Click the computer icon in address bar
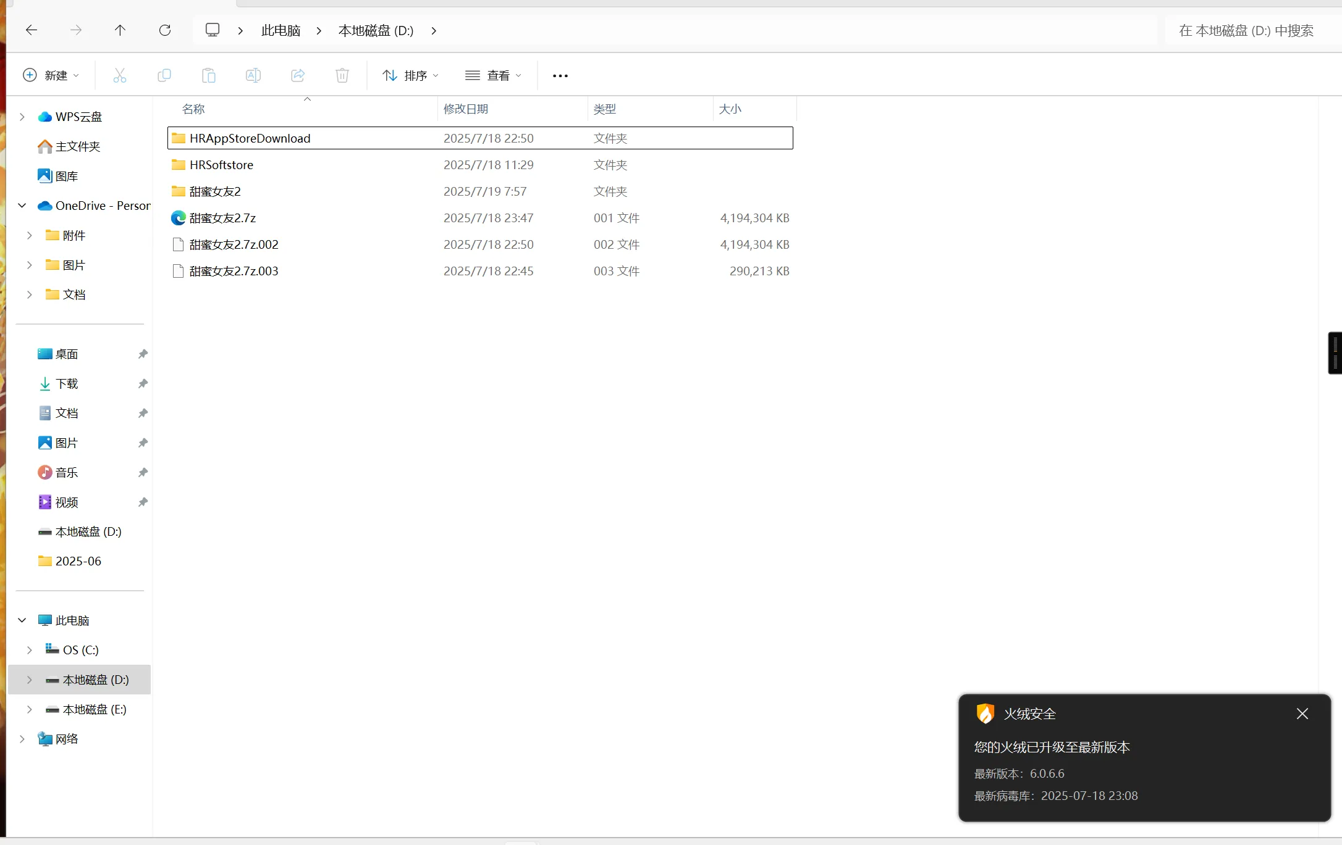Image resolution: width=1342 pixels, height=845 pixels. tap(213, 30)
